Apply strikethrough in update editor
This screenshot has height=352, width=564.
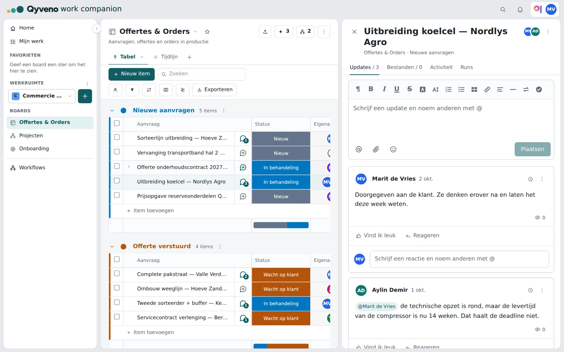410,89
